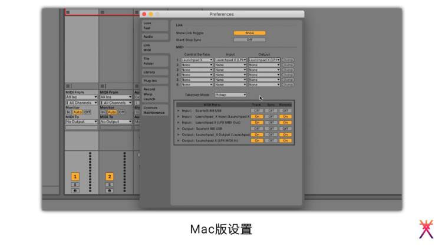Open the Look Feel preferences tab
This screenshot has height=250, width=442.
155,26
